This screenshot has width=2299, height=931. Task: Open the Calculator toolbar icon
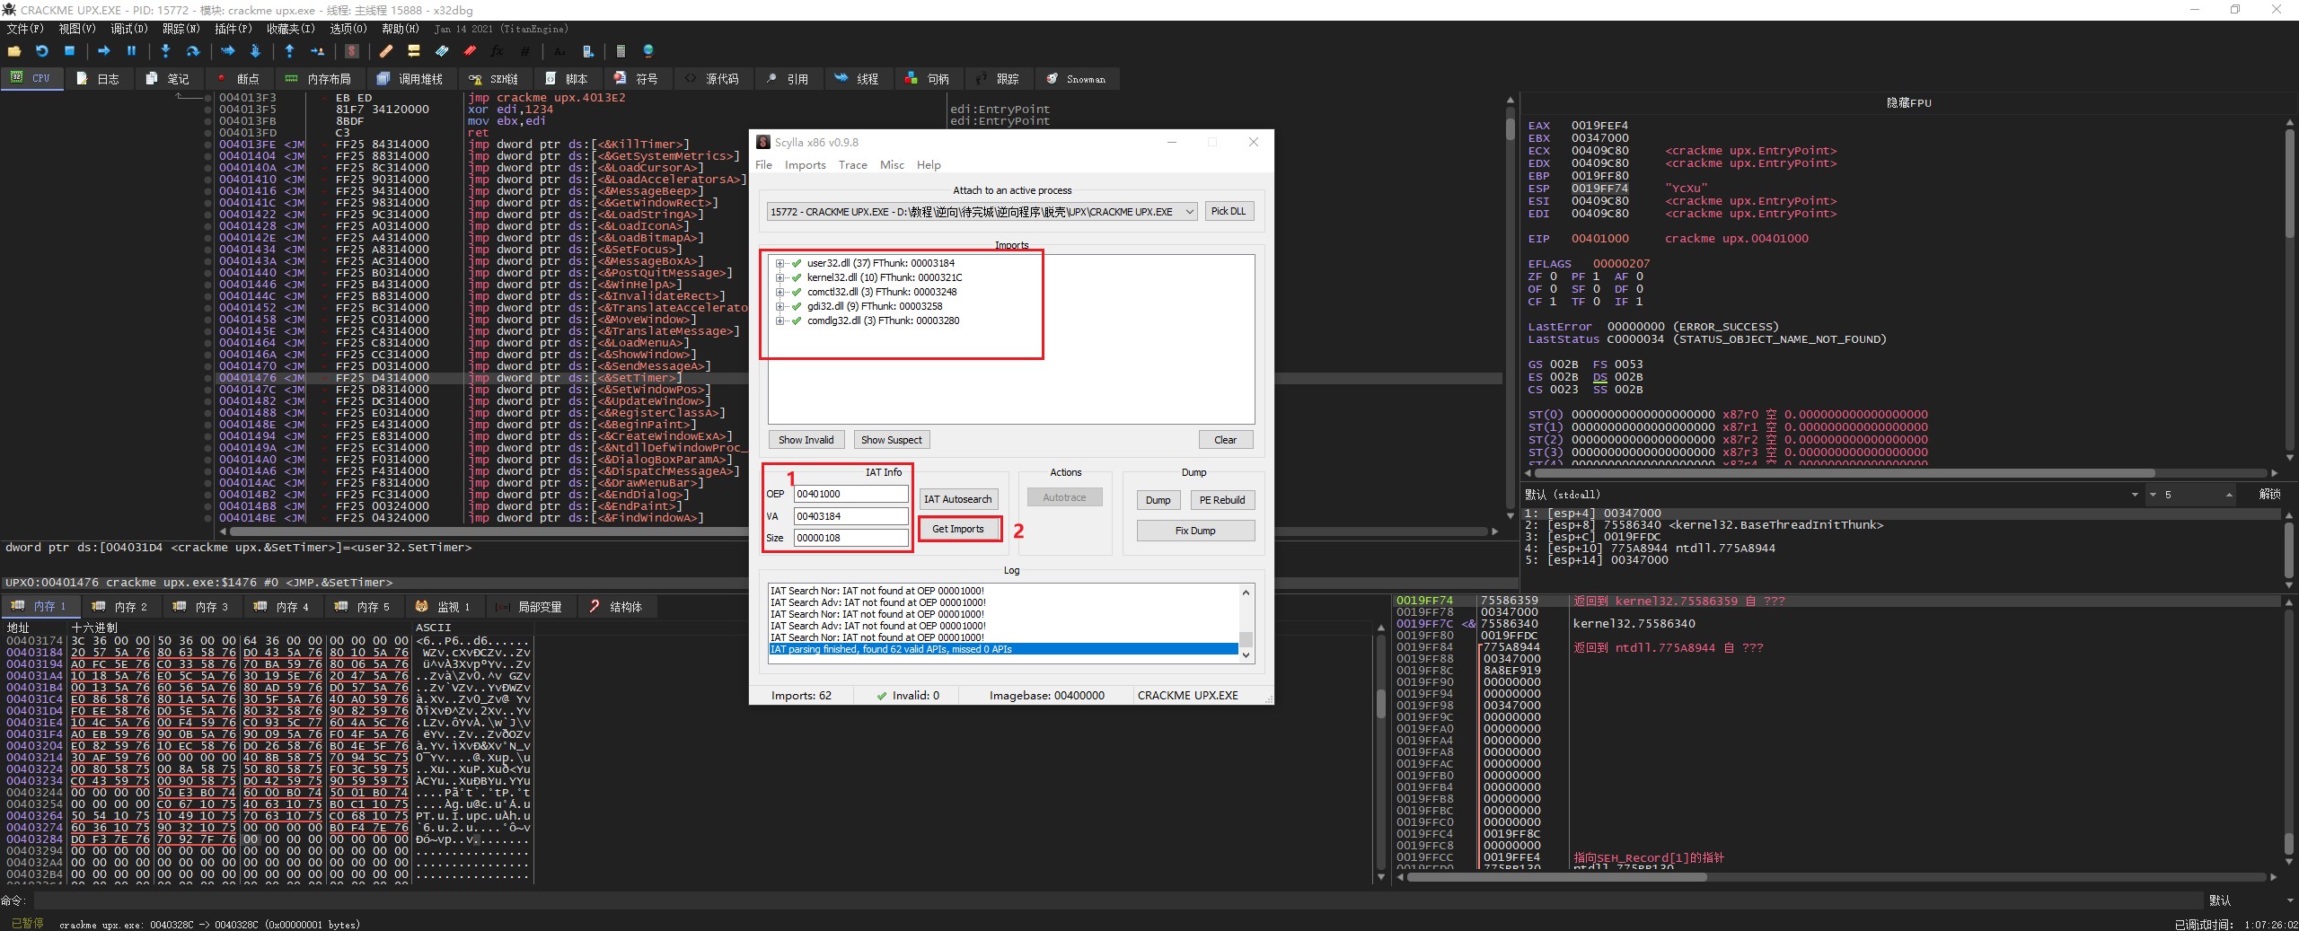pos(621,51)
